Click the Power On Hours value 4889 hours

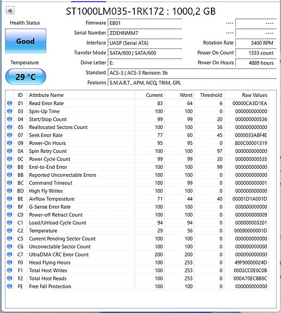256,63
